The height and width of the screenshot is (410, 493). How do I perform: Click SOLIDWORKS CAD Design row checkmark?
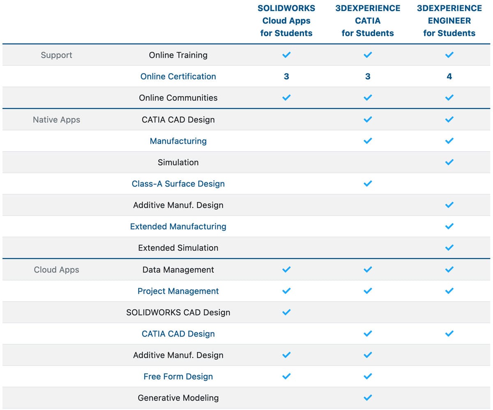(286, 312)
